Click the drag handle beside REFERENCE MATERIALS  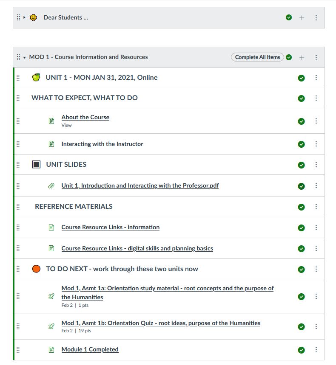pos(18,207)
